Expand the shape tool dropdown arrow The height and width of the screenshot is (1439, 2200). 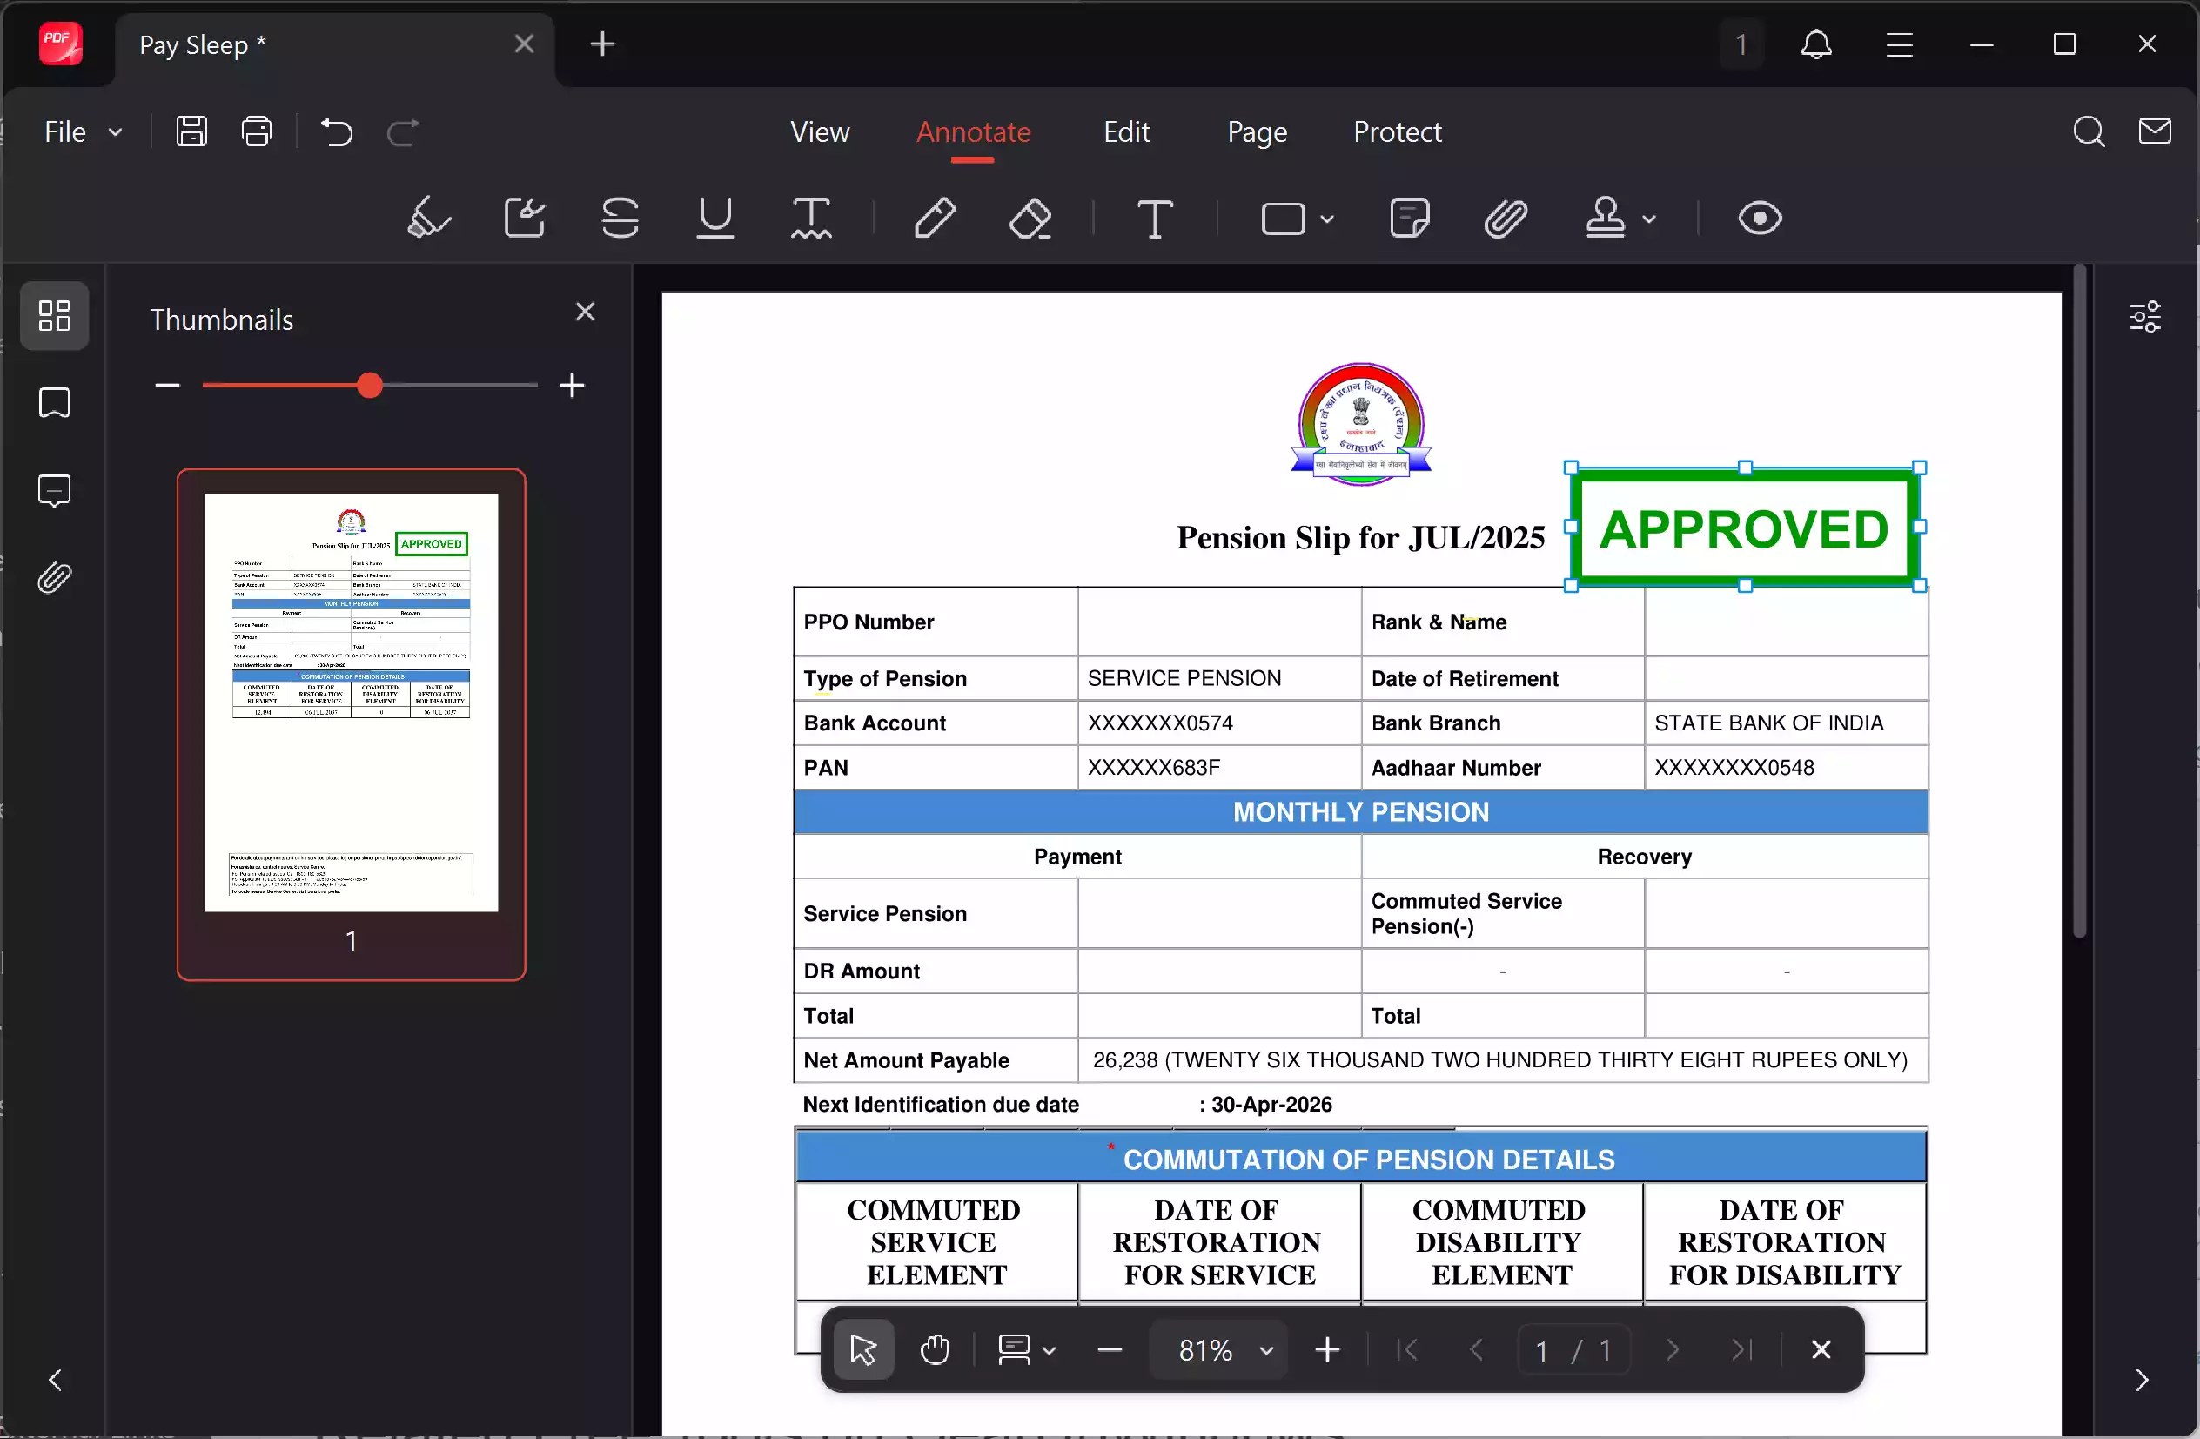[1327, 219]
